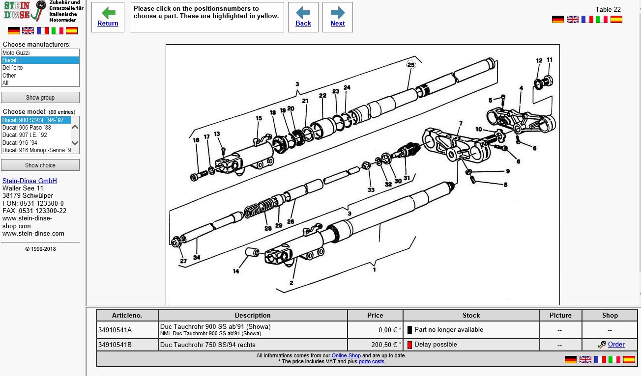Open the Online-Shop link
Viewport: 641px width, 376px height.
[x=346, y=355]
